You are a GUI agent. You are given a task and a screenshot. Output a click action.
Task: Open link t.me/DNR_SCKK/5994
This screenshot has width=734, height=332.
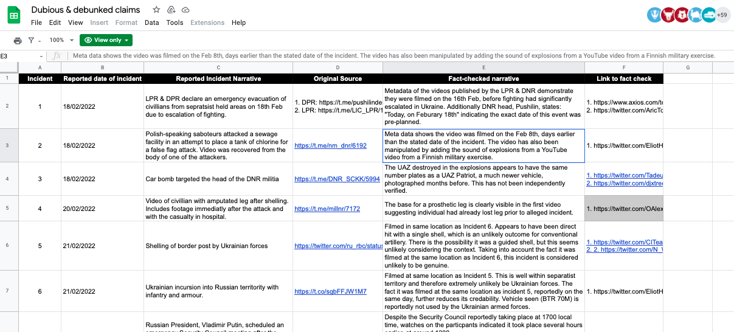pos(337,179)
